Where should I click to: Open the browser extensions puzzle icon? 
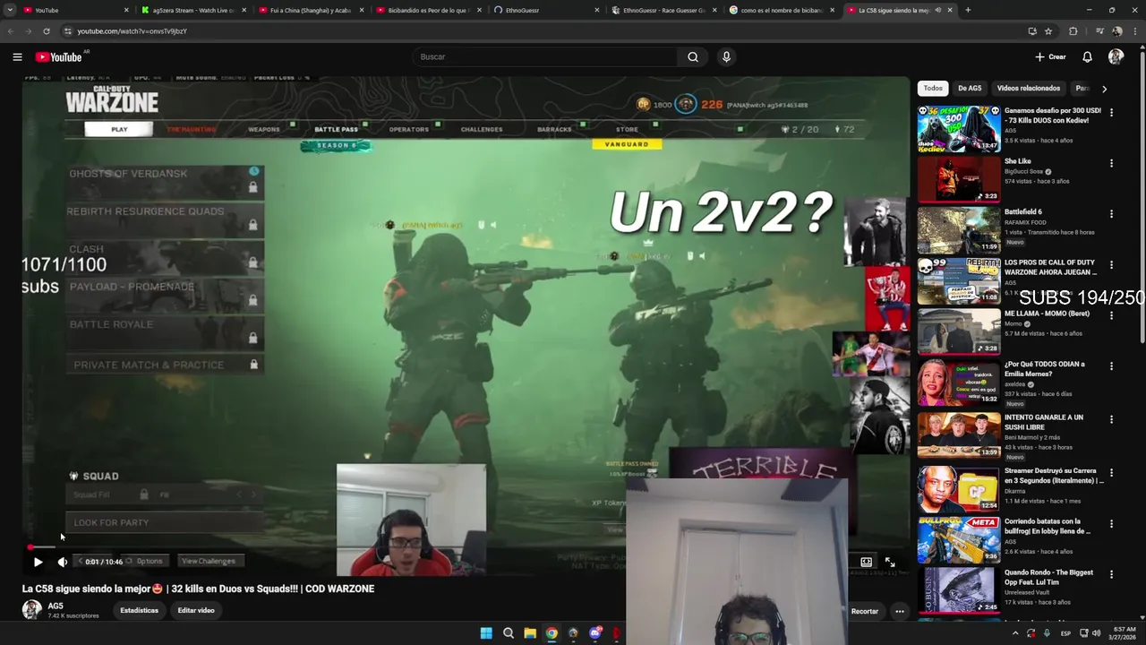[x=1073, y=30]
